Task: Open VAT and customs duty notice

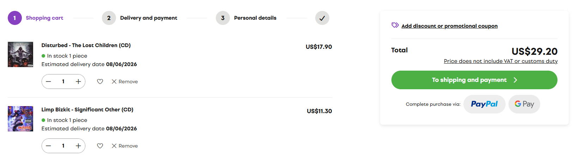Action: pos(501,61)
